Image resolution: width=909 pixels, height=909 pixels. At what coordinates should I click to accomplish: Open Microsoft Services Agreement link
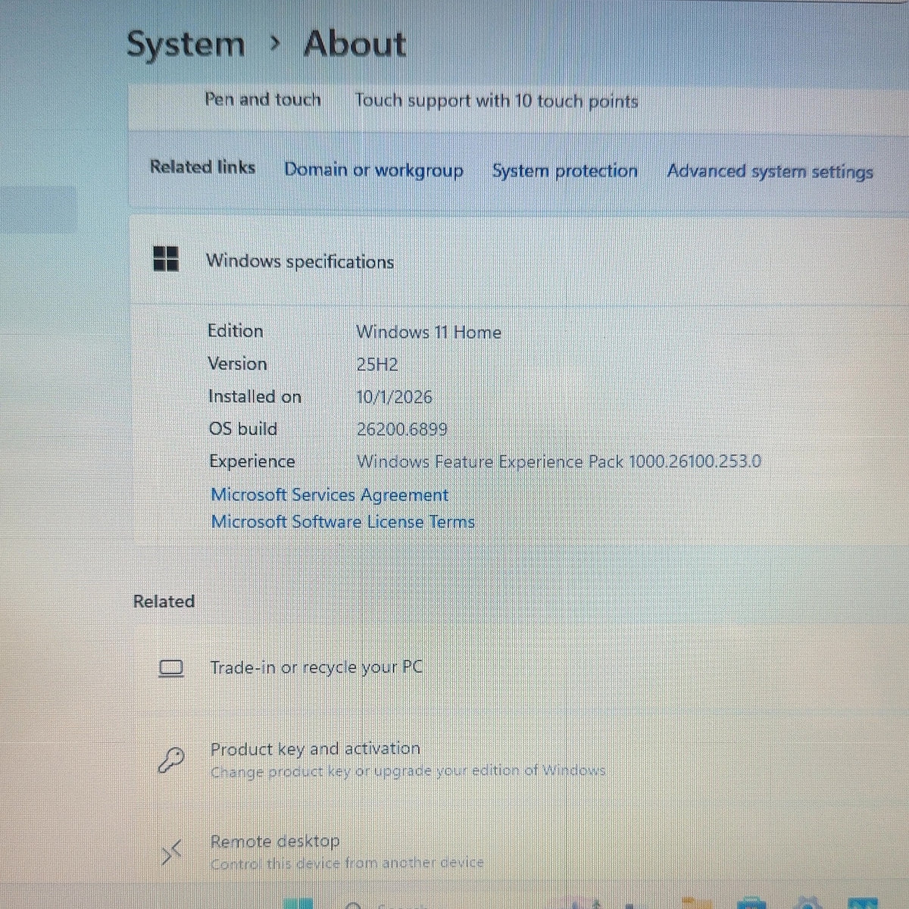(x=330, y=495)
